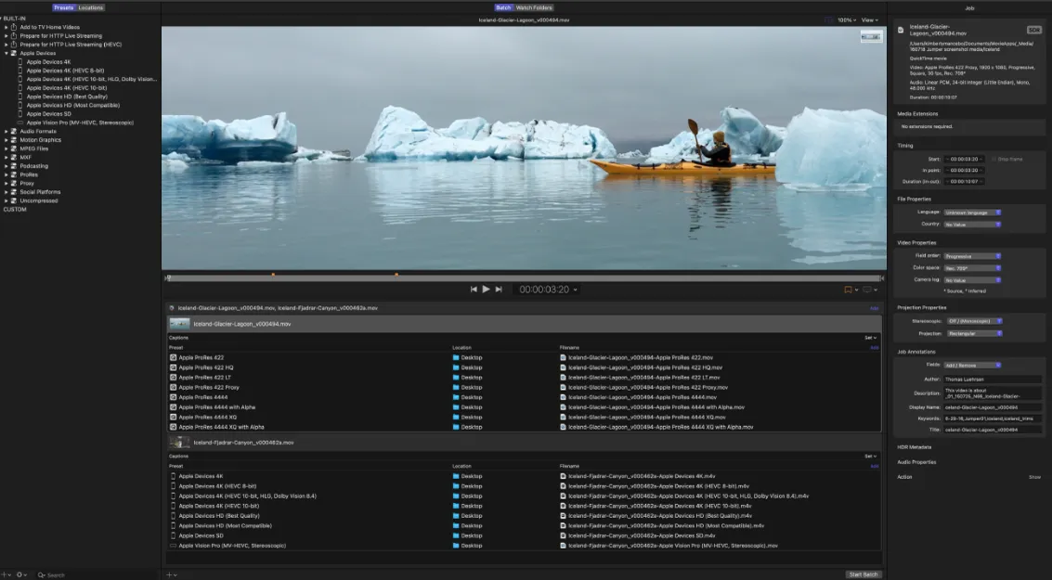
Task: Open the View menu above the preview
Action: pyautogui.click(x=869, y=20)
